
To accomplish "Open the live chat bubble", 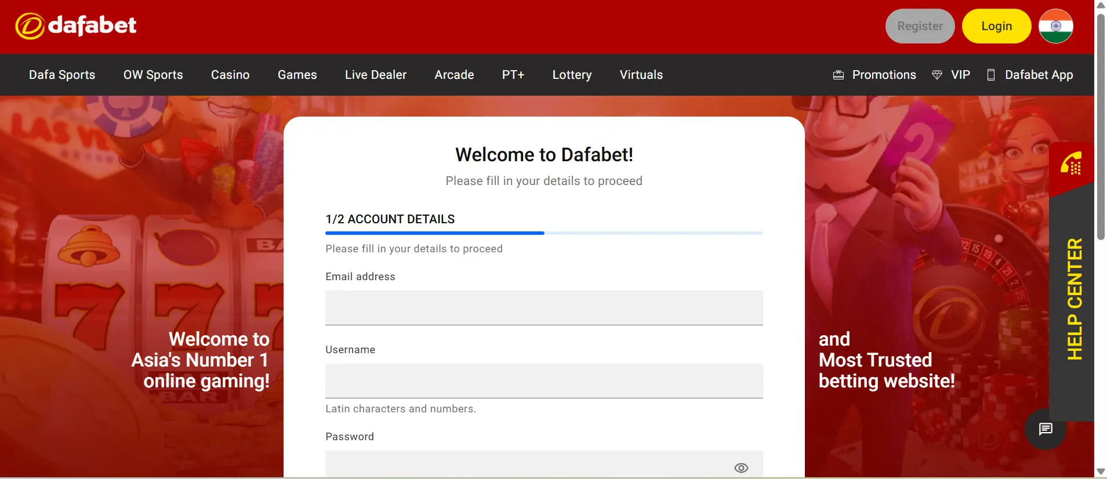I will pyautogui.click(x=1046, y=429).
